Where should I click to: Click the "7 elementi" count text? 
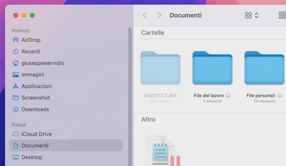pyautogui.click(x=212, y=101)
